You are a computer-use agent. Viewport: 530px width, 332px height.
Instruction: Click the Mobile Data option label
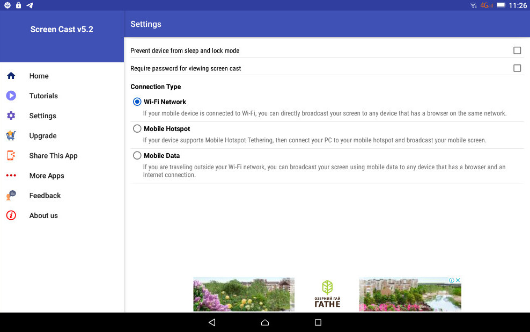[x=162, y=156]
